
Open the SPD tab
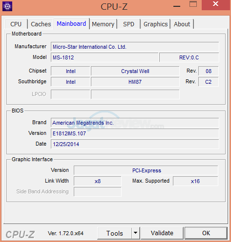[128, 24]
